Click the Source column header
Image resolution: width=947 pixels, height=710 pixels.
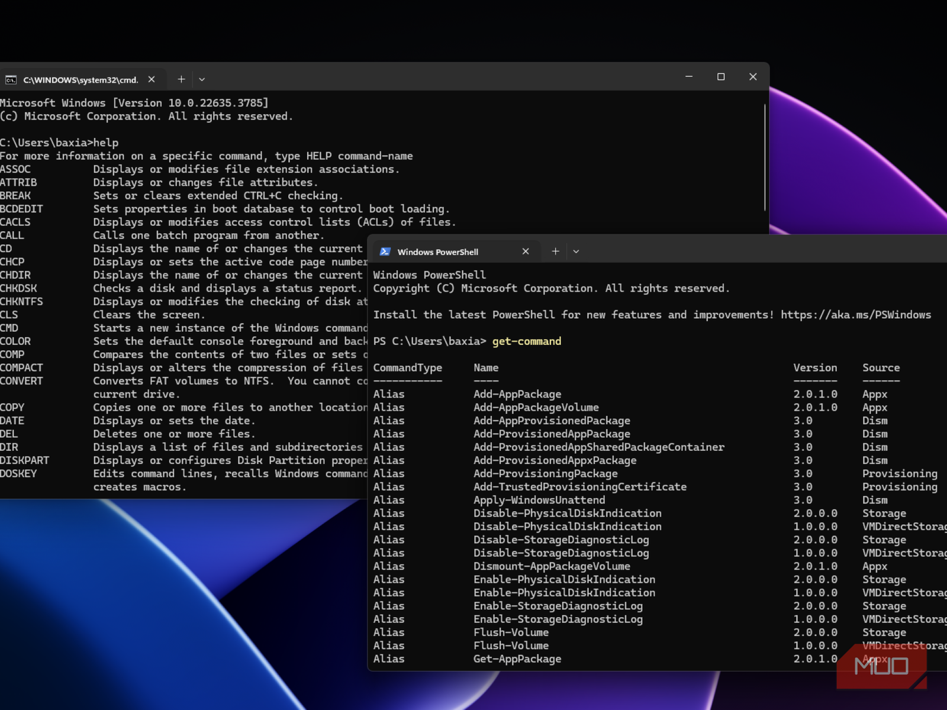[881, 368]
